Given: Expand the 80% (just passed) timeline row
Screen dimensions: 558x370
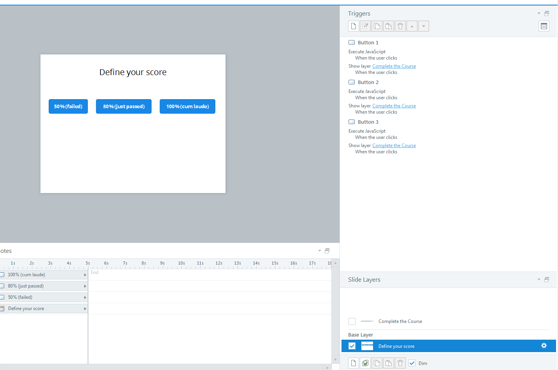Looking at the screenshot, I should (x=85, y=286).
